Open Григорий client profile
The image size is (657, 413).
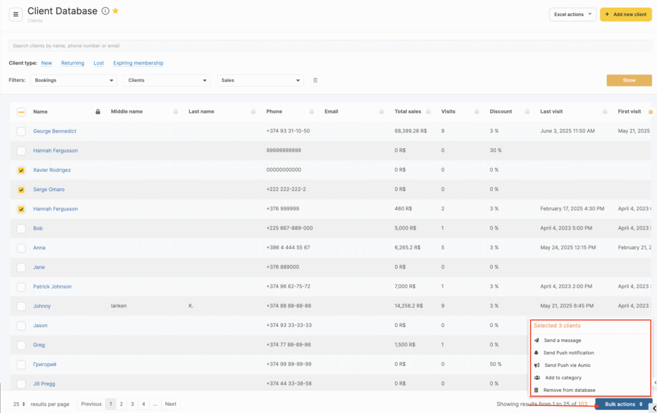(44, 364)
